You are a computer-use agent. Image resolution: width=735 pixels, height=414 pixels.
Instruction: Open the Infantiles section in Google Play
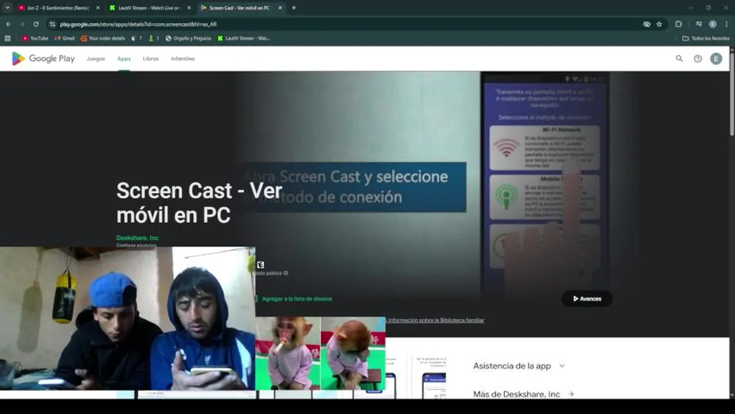(183, 59)
